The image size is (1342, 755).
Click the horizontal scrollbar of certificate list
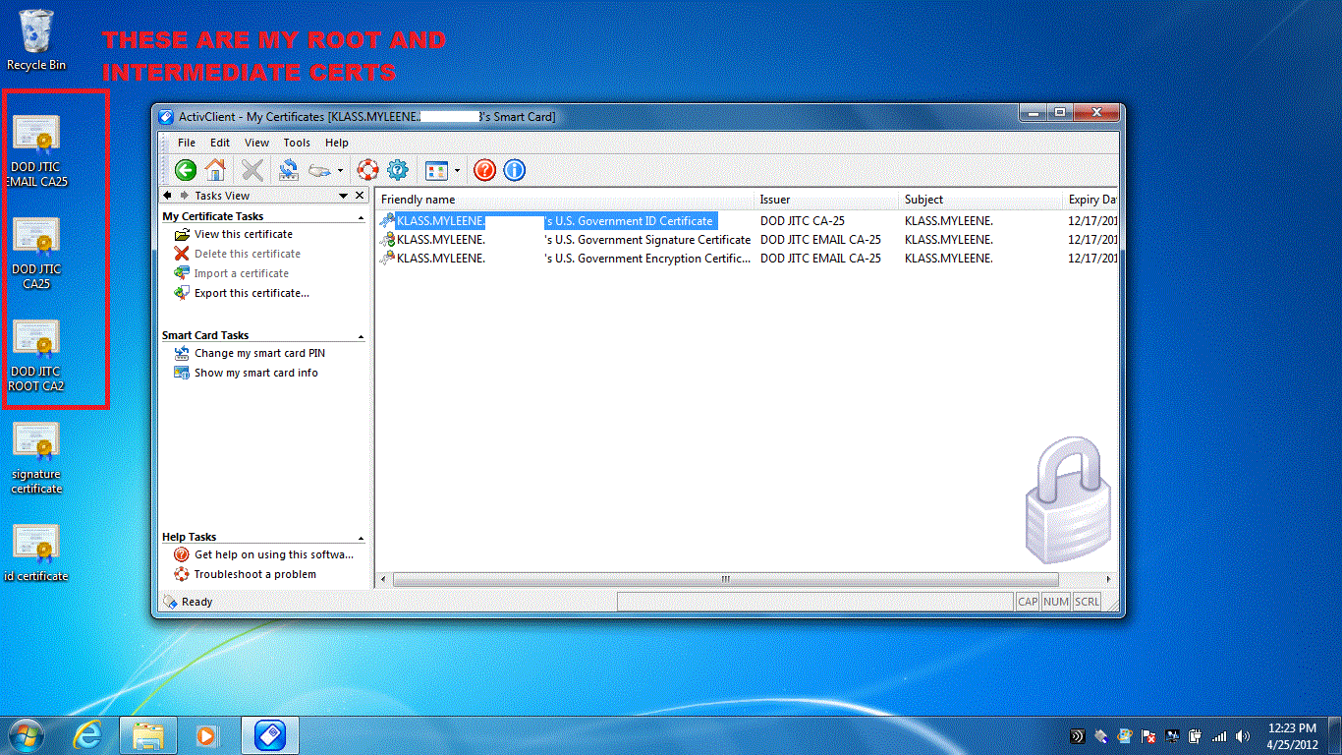pos(725,580)
